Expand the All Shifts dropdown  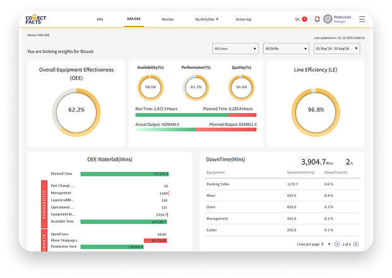(x=285, y=49)
